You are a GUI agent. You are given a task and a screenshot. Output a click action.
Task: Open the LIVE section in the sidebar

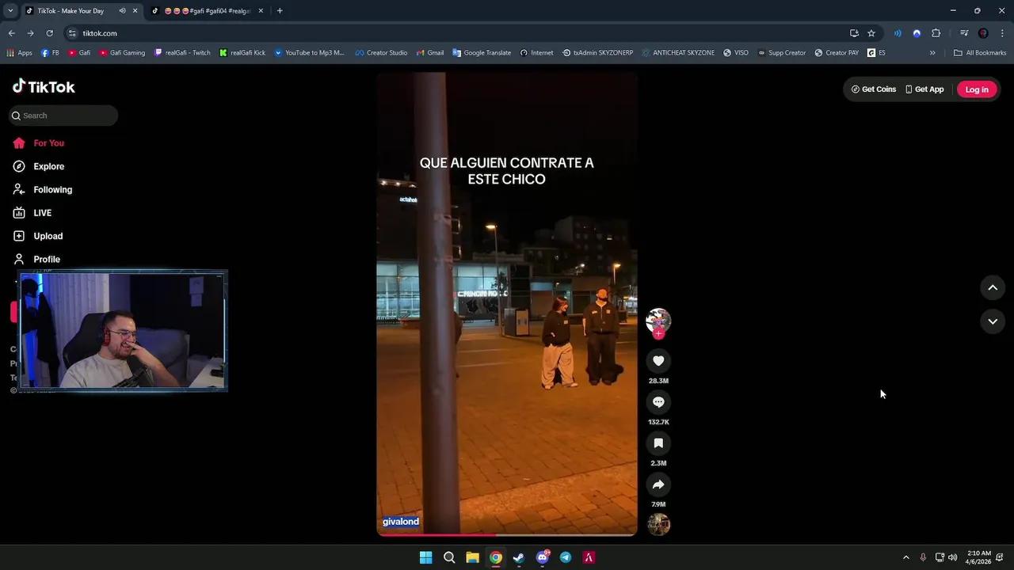[42, 212]
